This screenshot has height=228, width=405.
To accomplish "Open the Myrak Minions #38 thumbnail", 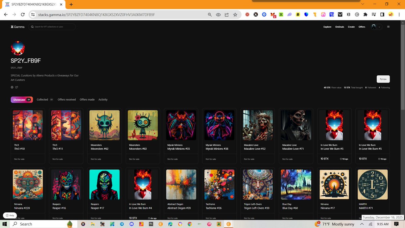I will pyautogui.click(x=219, y=125).
